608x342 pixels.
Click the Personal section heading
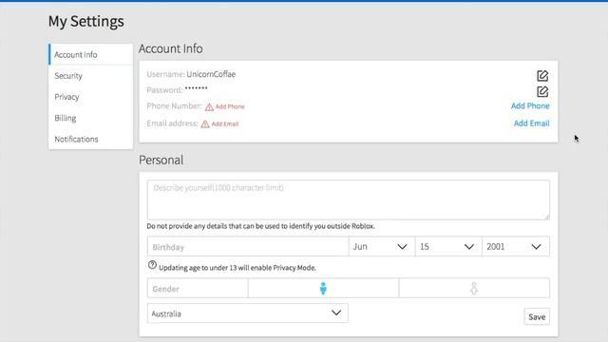coord(161,160)
